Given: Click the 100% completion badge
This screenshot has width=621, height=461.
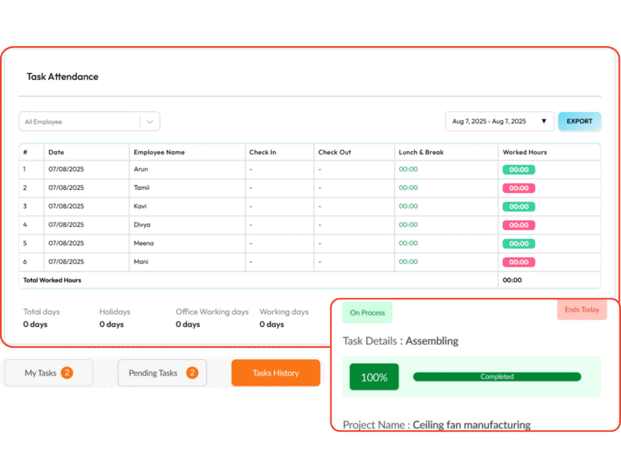Looking at the screenshot, I should click(x=374, y=377).
